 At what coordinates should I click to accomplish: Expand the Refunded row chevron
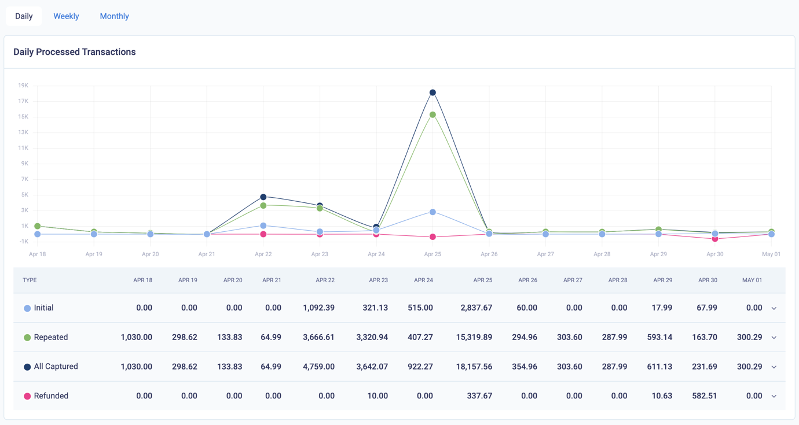pyautogui.click(x=774, y=397)
